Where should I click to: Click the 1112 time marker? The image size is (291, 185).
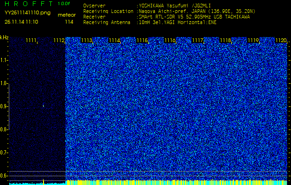pyautogui.click(x=59, y=40)
